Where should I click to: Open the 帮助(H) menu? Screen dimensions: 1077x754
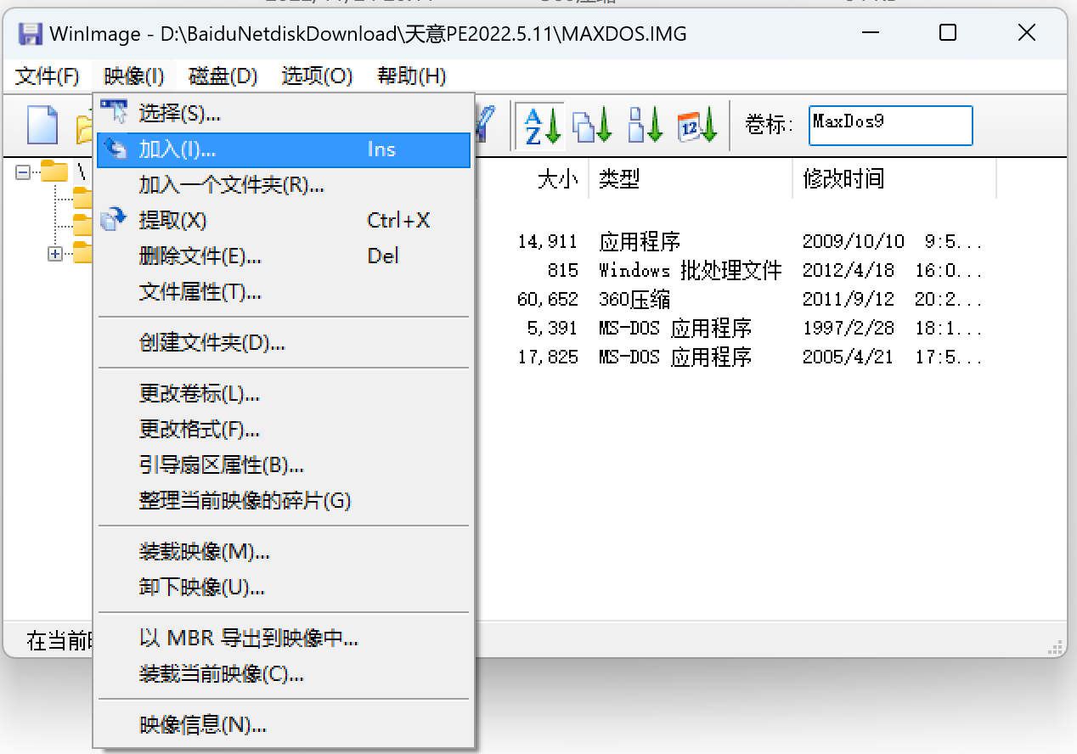pos(411,76)
